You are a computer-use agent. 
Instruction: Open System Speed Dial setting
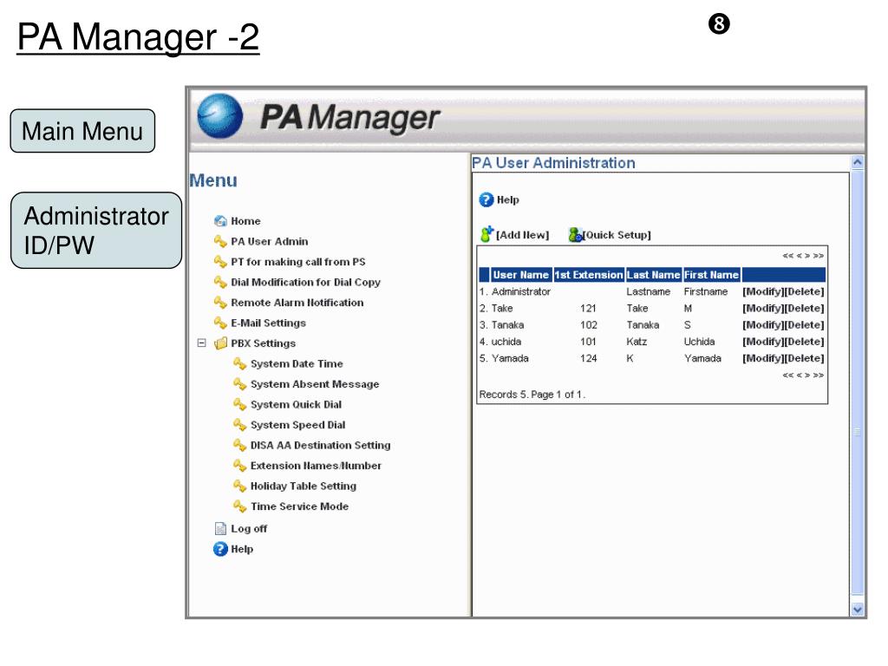pos(298,425)
